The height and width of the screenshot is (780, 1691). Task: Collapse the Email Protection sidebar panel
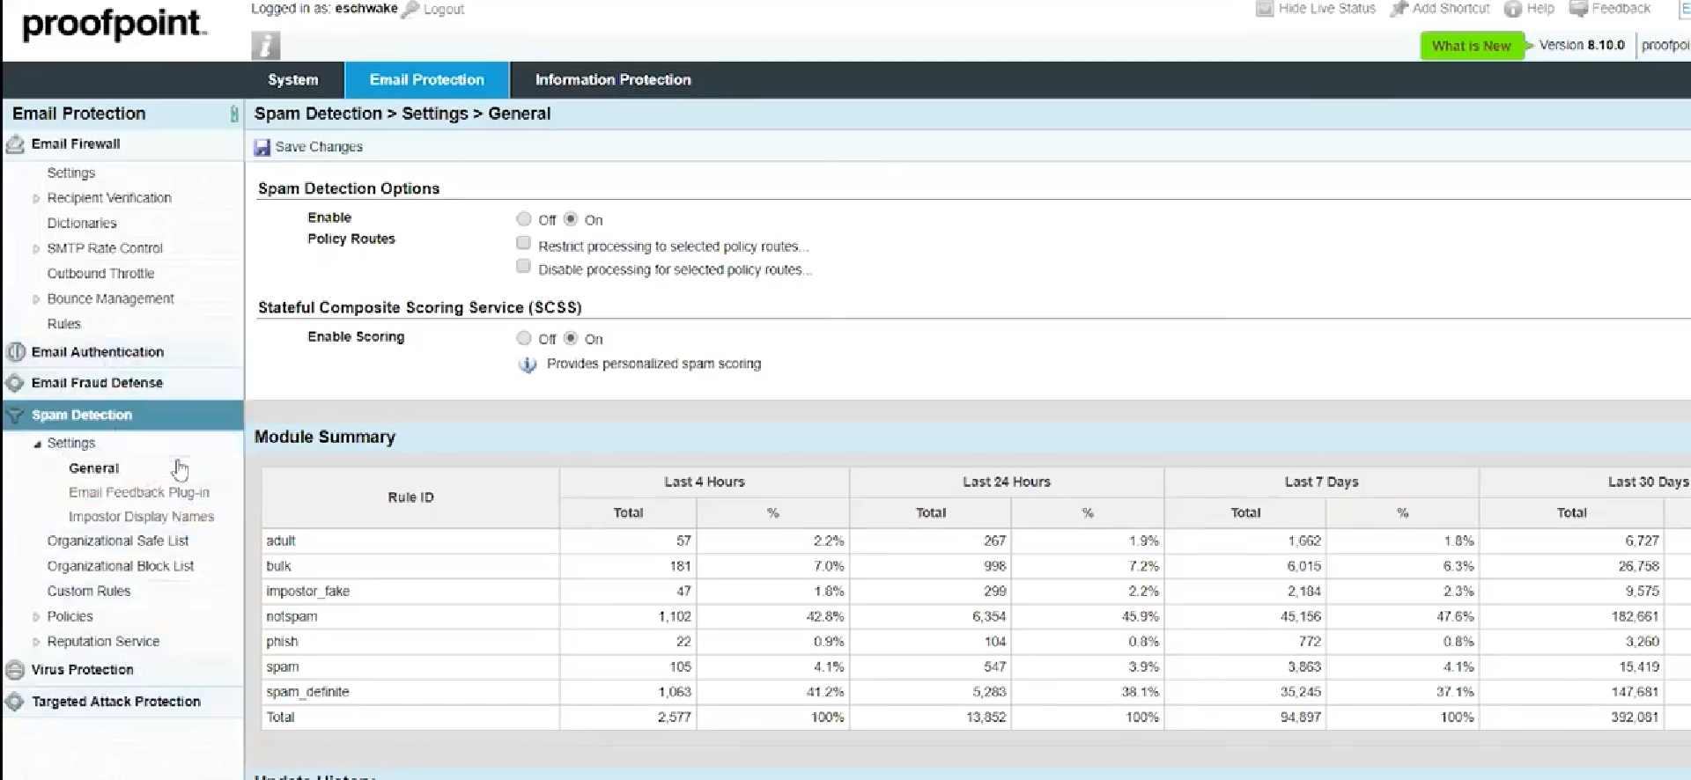click(x=233, y=114)
